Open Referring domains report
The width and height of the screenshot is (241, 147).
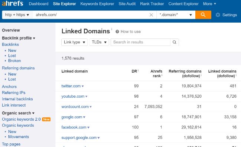pos(18,68)
